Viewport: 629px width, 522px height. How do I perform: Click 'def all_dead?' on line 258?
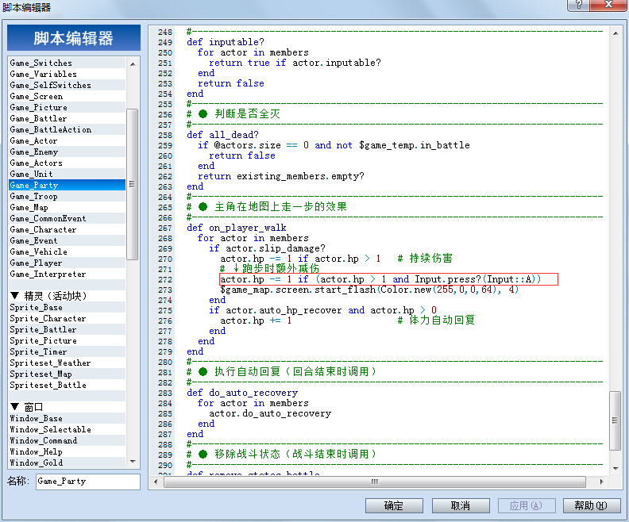pyautogui.click(x=222, y=135)
